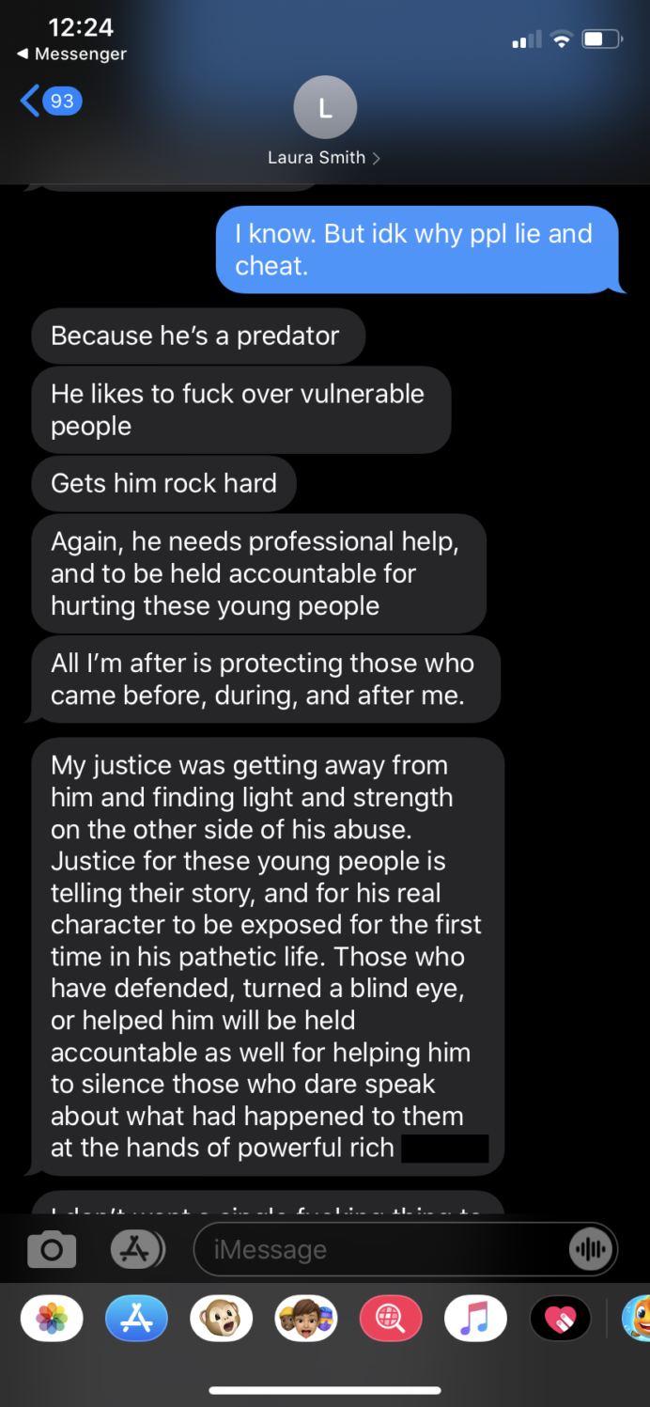Screen dimensions: 650x1407
Task: Open the camera icon beside iMessage field
Action: pyautogui.click(x=51, y=1249)
